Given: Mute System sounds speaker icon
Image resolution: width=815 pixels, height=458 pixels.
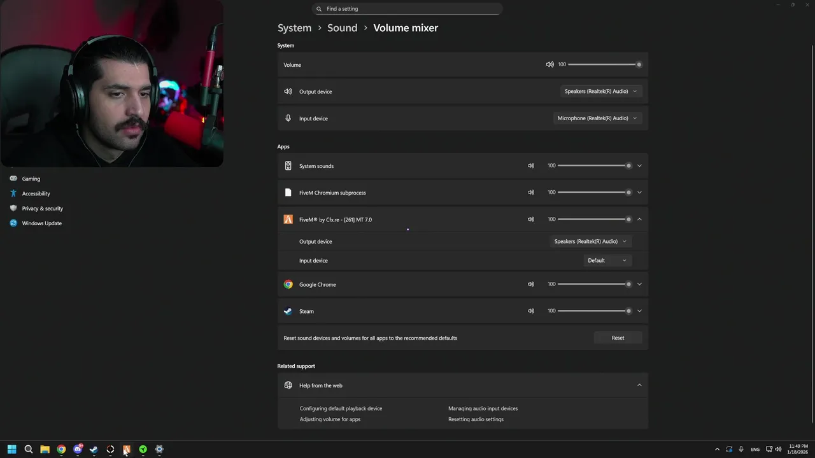Looking at the screenshot, I should tap(530, 165).
